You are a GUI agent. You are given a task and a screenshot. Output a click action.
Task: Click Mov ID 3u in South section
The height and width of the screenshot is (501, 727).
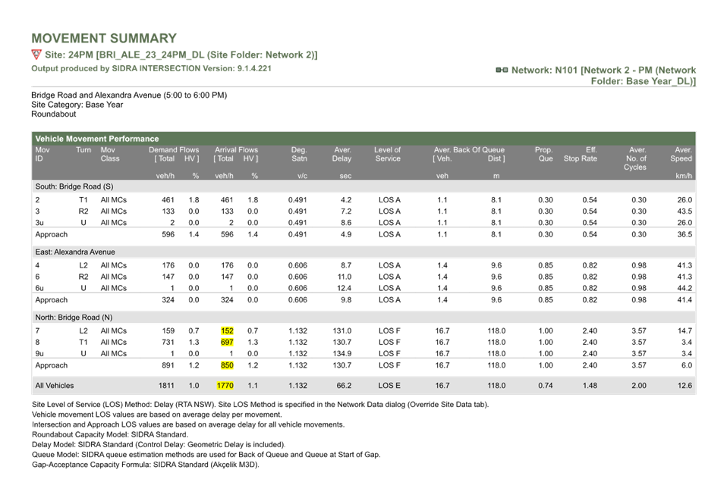pos(39,223)
